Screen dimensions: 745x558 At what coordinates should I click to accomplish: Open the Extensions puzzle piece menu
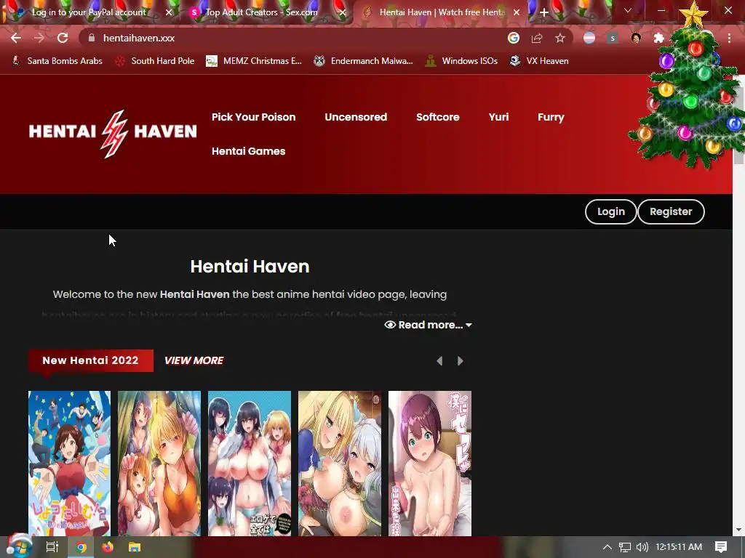pyautogui.click(x=659, y=38)
